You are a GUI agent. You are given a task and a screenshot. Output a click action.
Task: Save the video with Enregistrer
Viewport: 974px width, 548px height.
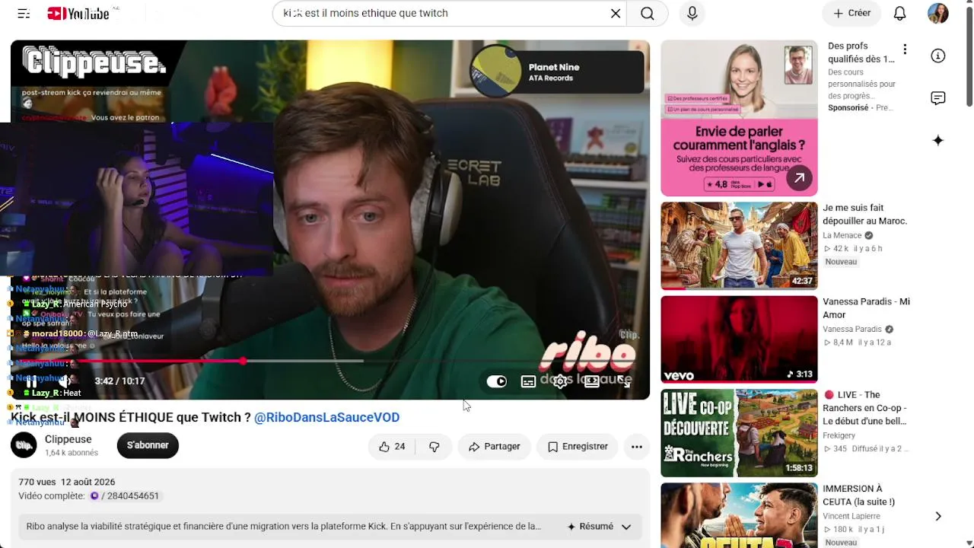coord(578,447)
